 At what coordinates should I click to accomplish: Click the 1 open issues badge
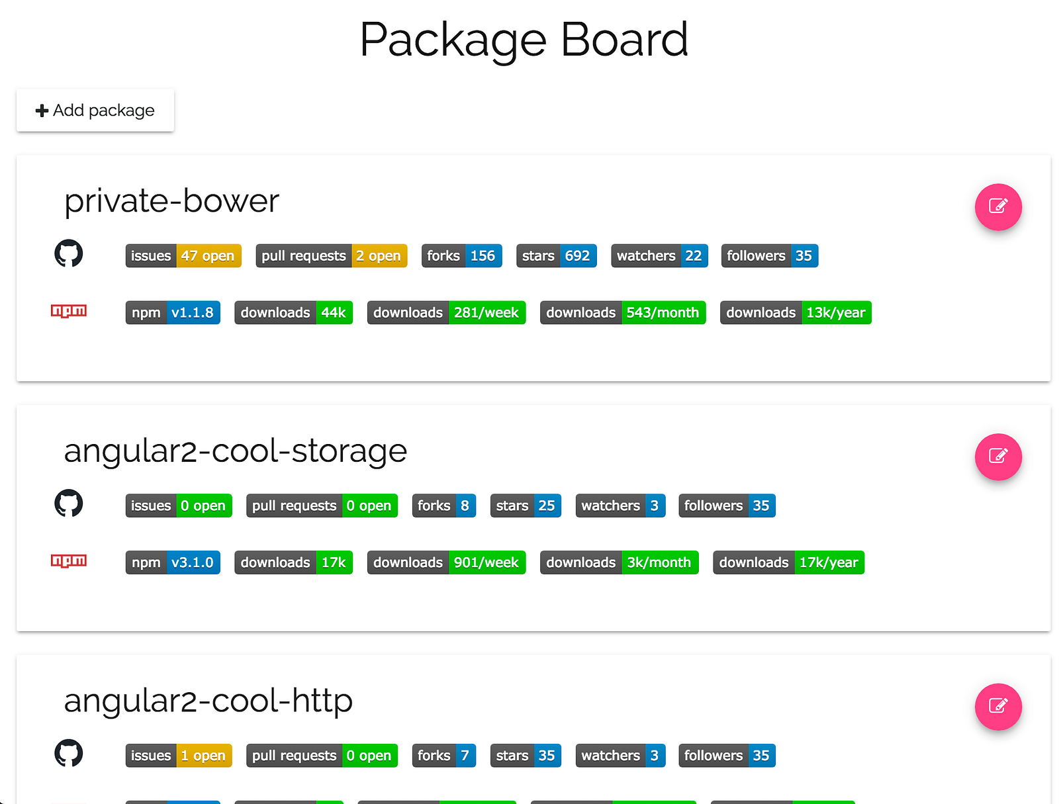click(x=179, y=756)
